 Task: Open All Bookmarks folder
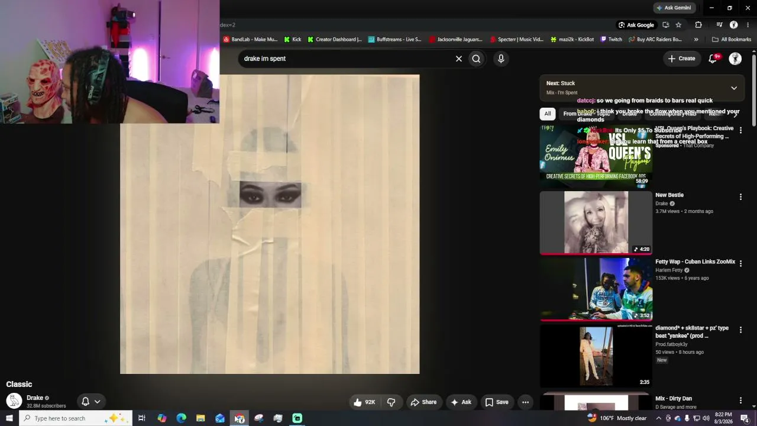[x=732, y=40]
